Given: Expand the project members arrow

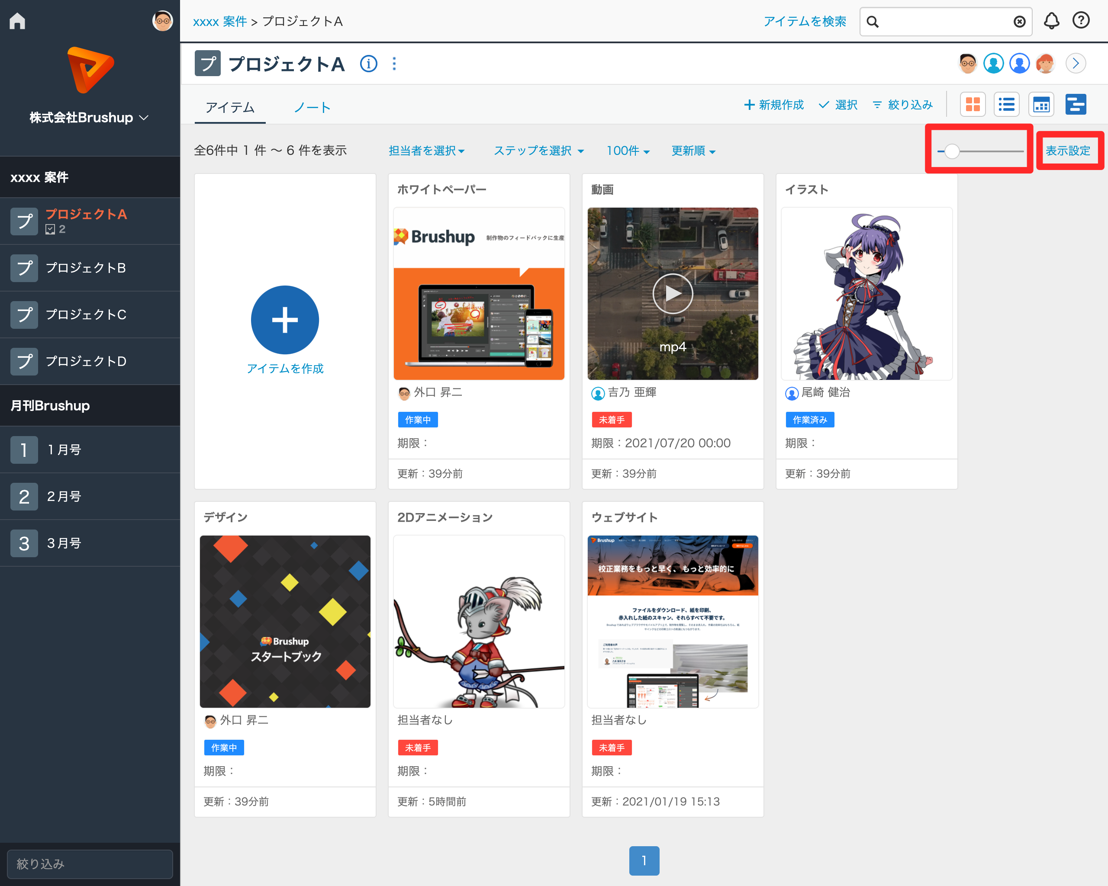Looking at the screenshot, I should [1075, 64].
